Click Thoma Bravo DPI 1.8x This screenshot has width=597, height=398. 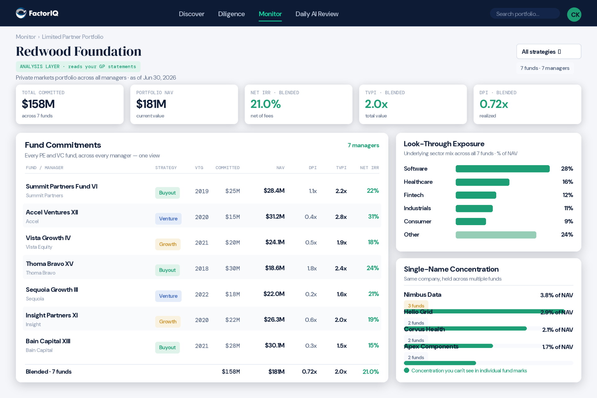[x=312, y=268]
